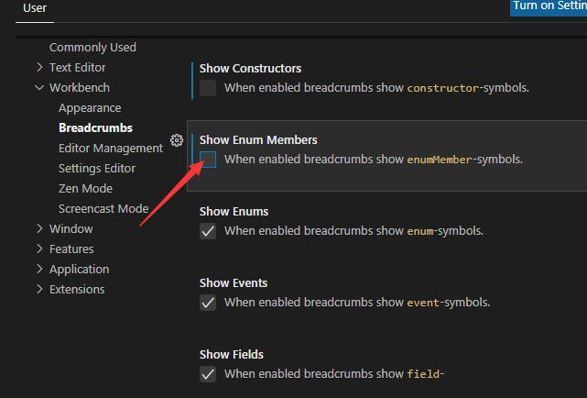Screen dimensions: 587x398
Task: Switch to the User settings tab
Action: (x=35, y=8)
